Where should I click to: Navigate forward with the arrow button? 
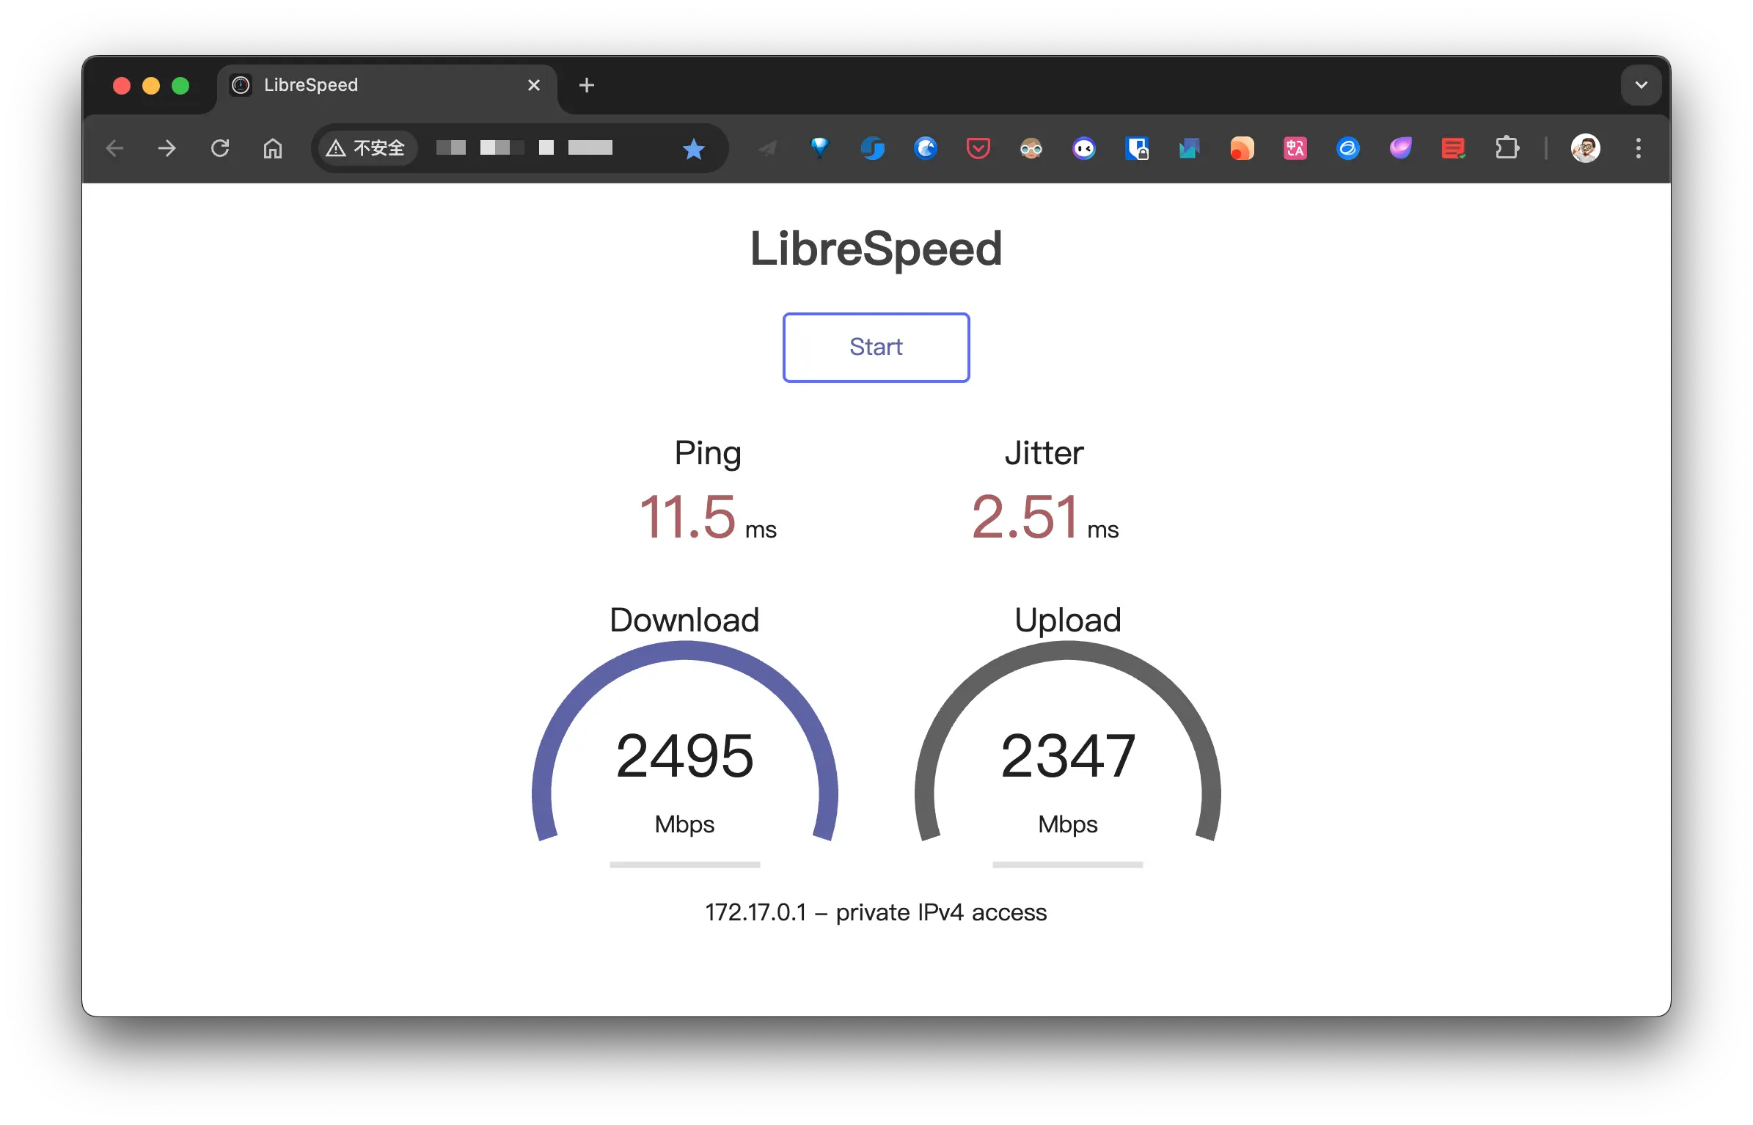tap(167, 149)
